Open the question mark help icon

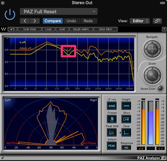(x=164, y=29)
